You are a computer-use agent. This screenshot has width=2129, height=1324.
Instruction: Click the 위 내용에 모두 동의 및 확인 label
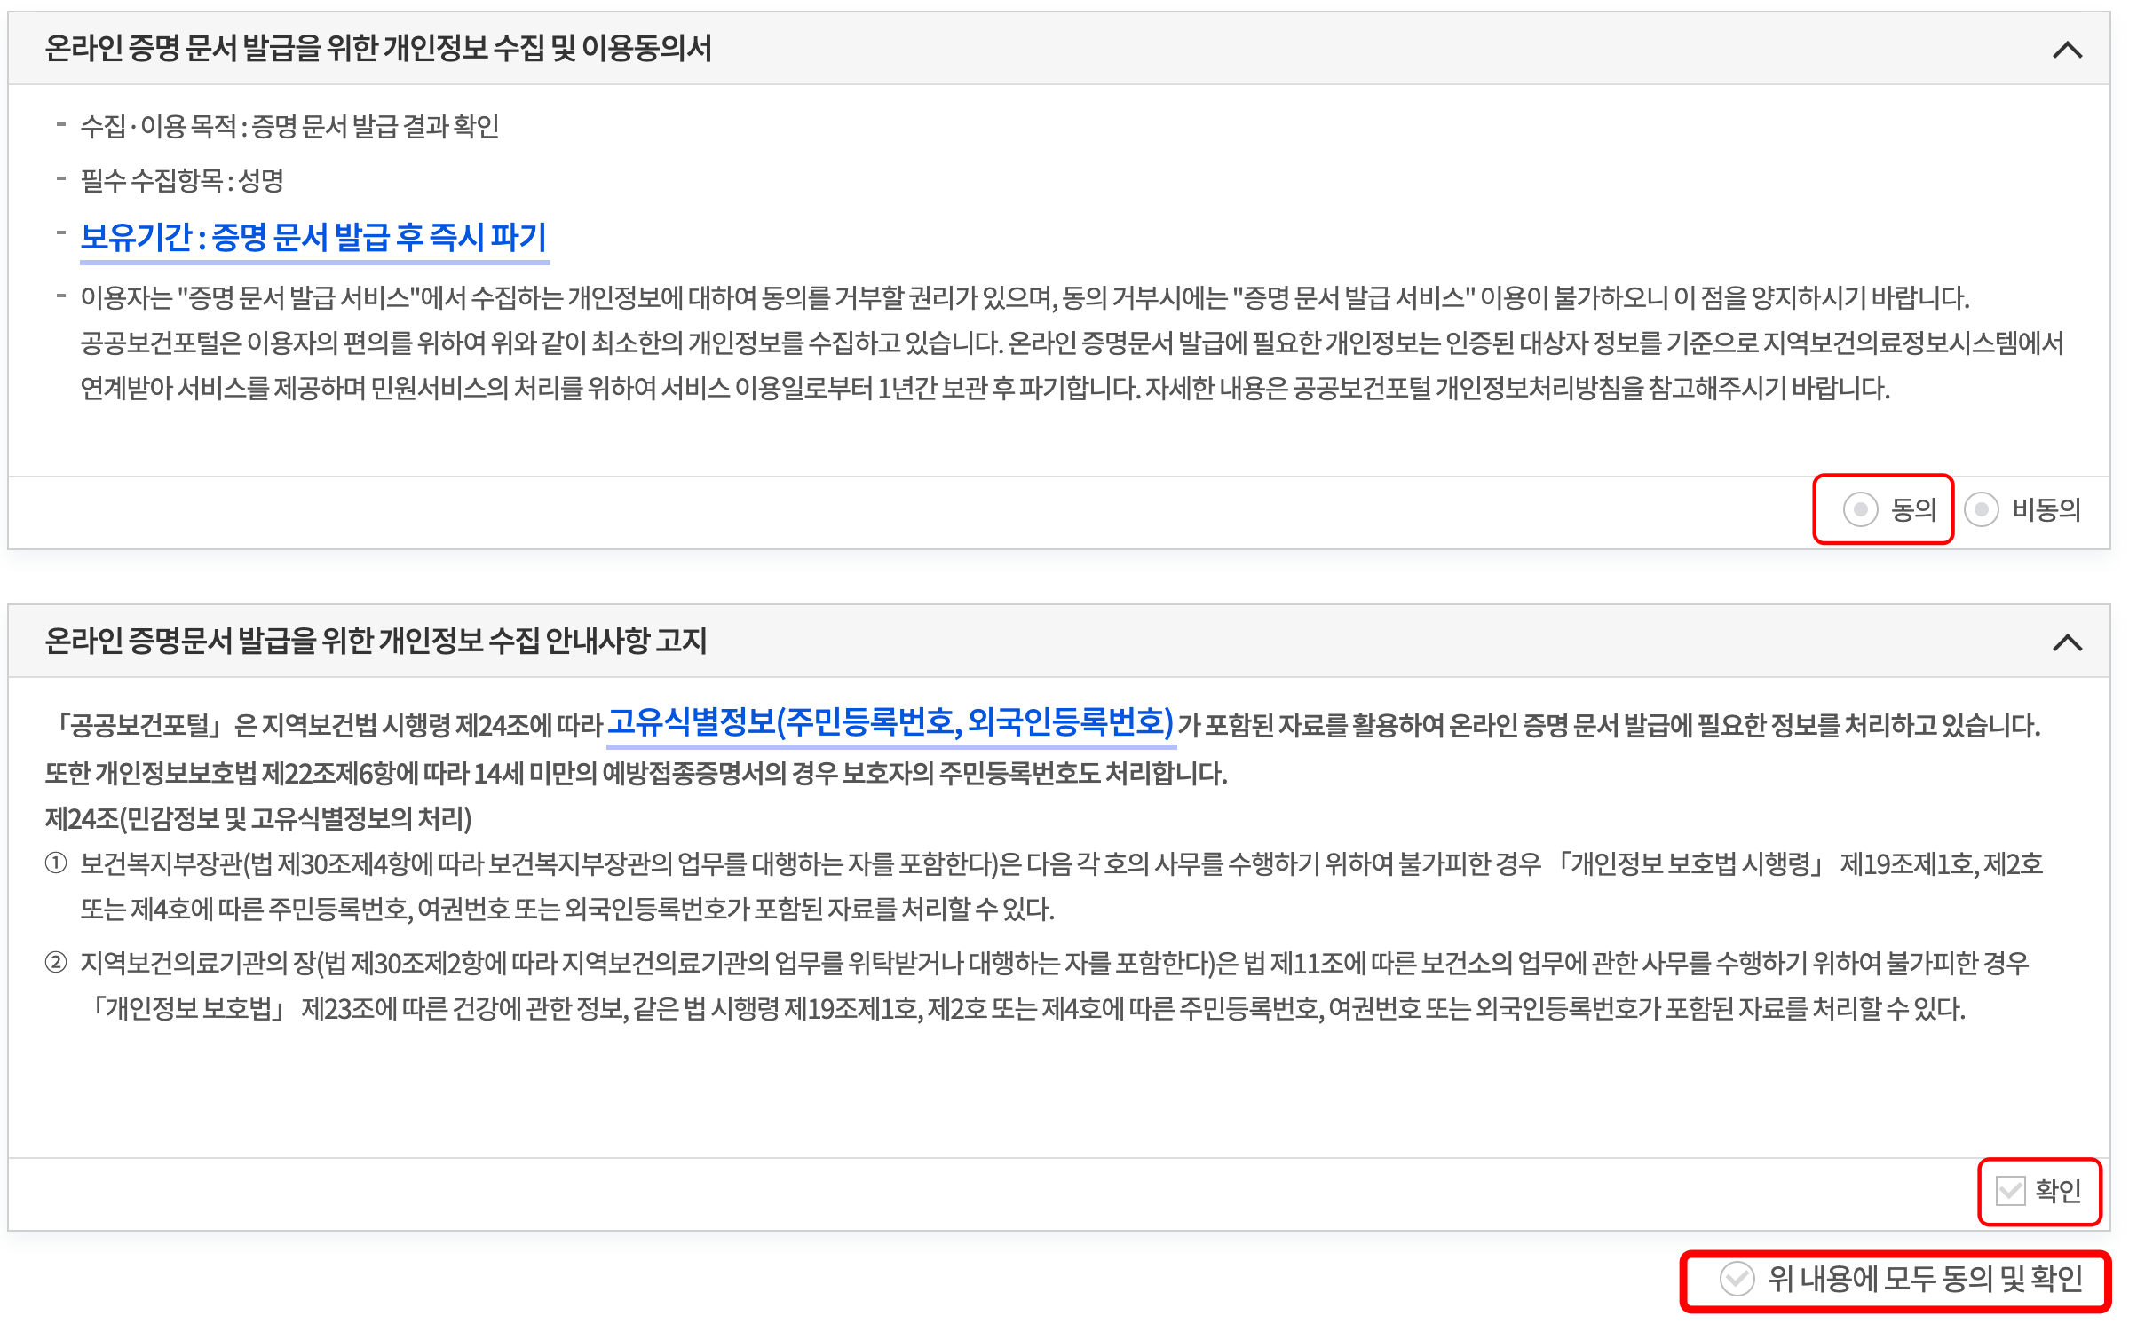click(x=1925, y=1279)
